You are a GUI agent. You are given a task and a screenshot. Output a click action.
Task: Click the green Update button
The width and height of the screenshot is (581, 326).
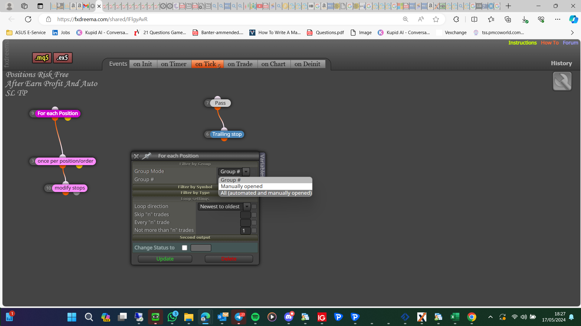point(165,259)
